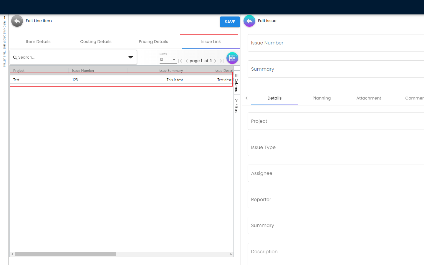Click the grid view layout icon
The width and height of the screenshot is (424, 265).
[232, 58]
